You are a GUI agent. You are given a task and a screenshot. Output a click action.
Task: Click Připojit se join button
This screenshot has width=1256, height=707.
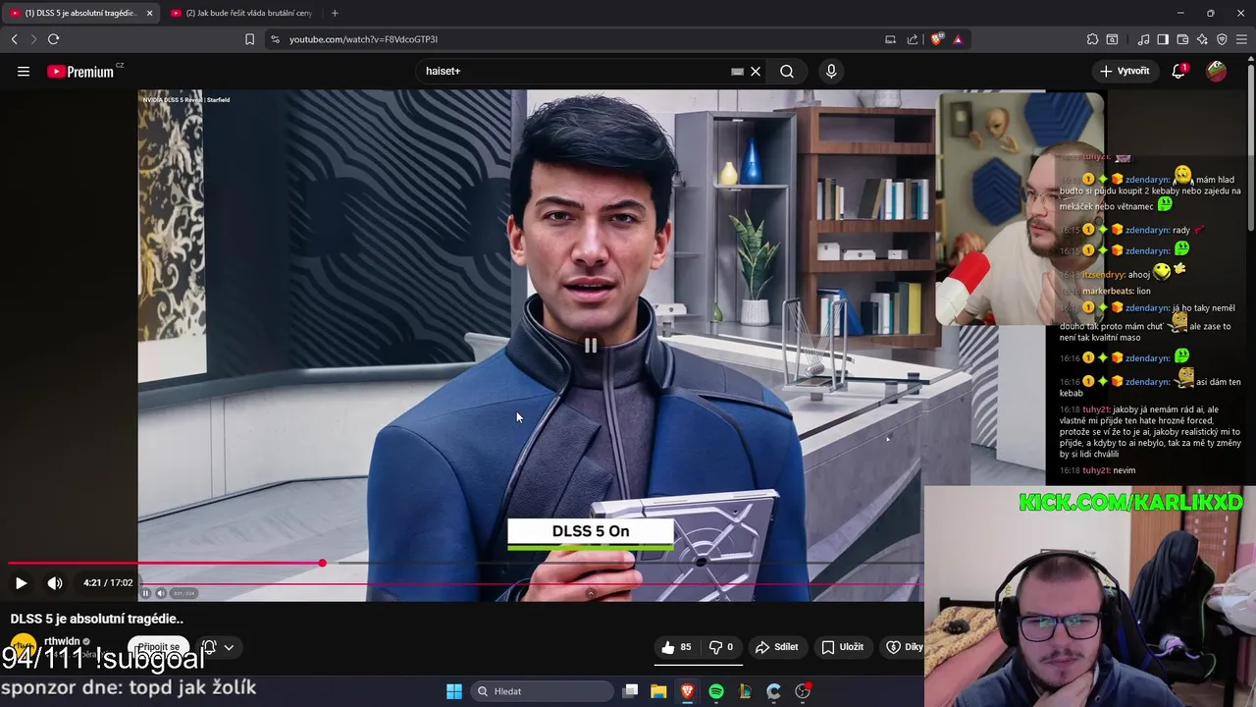click(158, 647)
